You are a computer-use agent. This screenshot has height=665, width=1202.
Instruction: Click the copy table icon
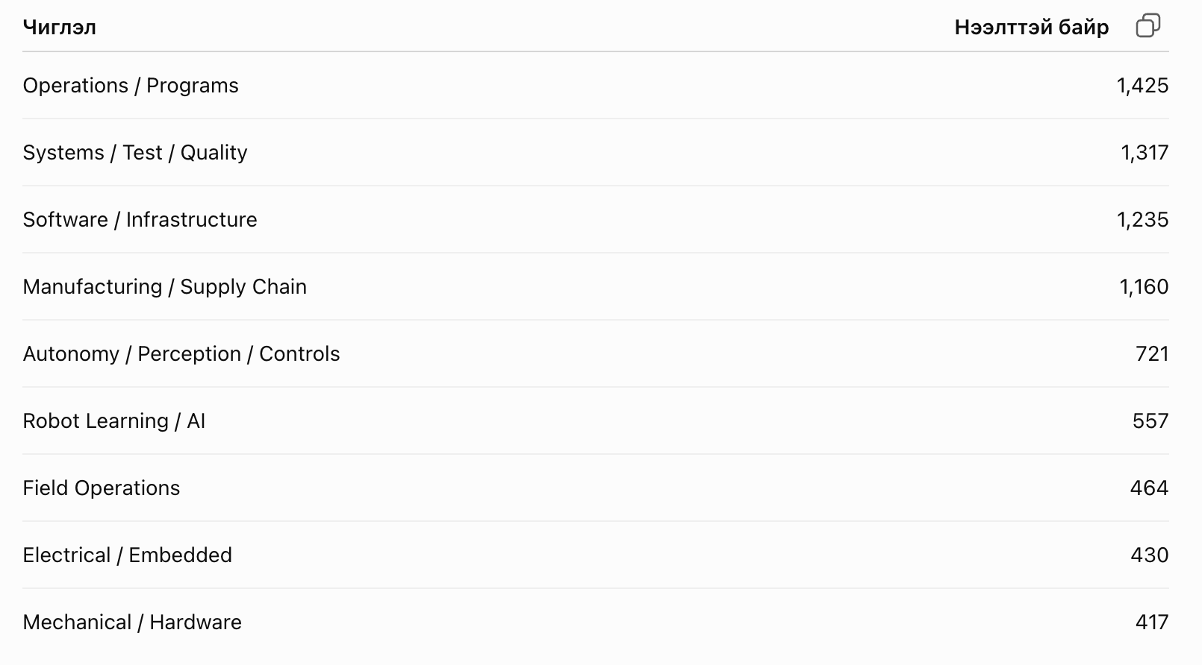pyautogui.click(x=1147, y=26)
